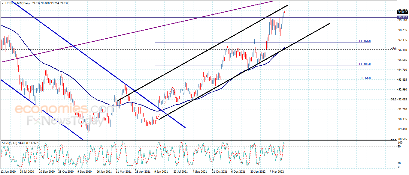Click the purple 99.332 price level tag
The width and height of the screenshot is (409, 175).
point(402,17)
